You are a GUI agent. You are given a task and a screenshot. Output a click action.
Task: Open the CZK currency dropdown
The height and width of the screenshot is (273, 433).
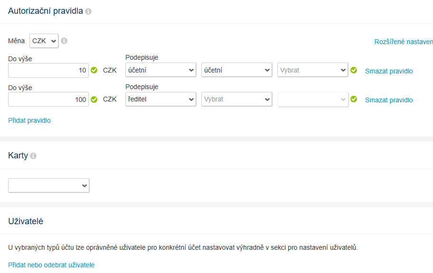(44, 41)
